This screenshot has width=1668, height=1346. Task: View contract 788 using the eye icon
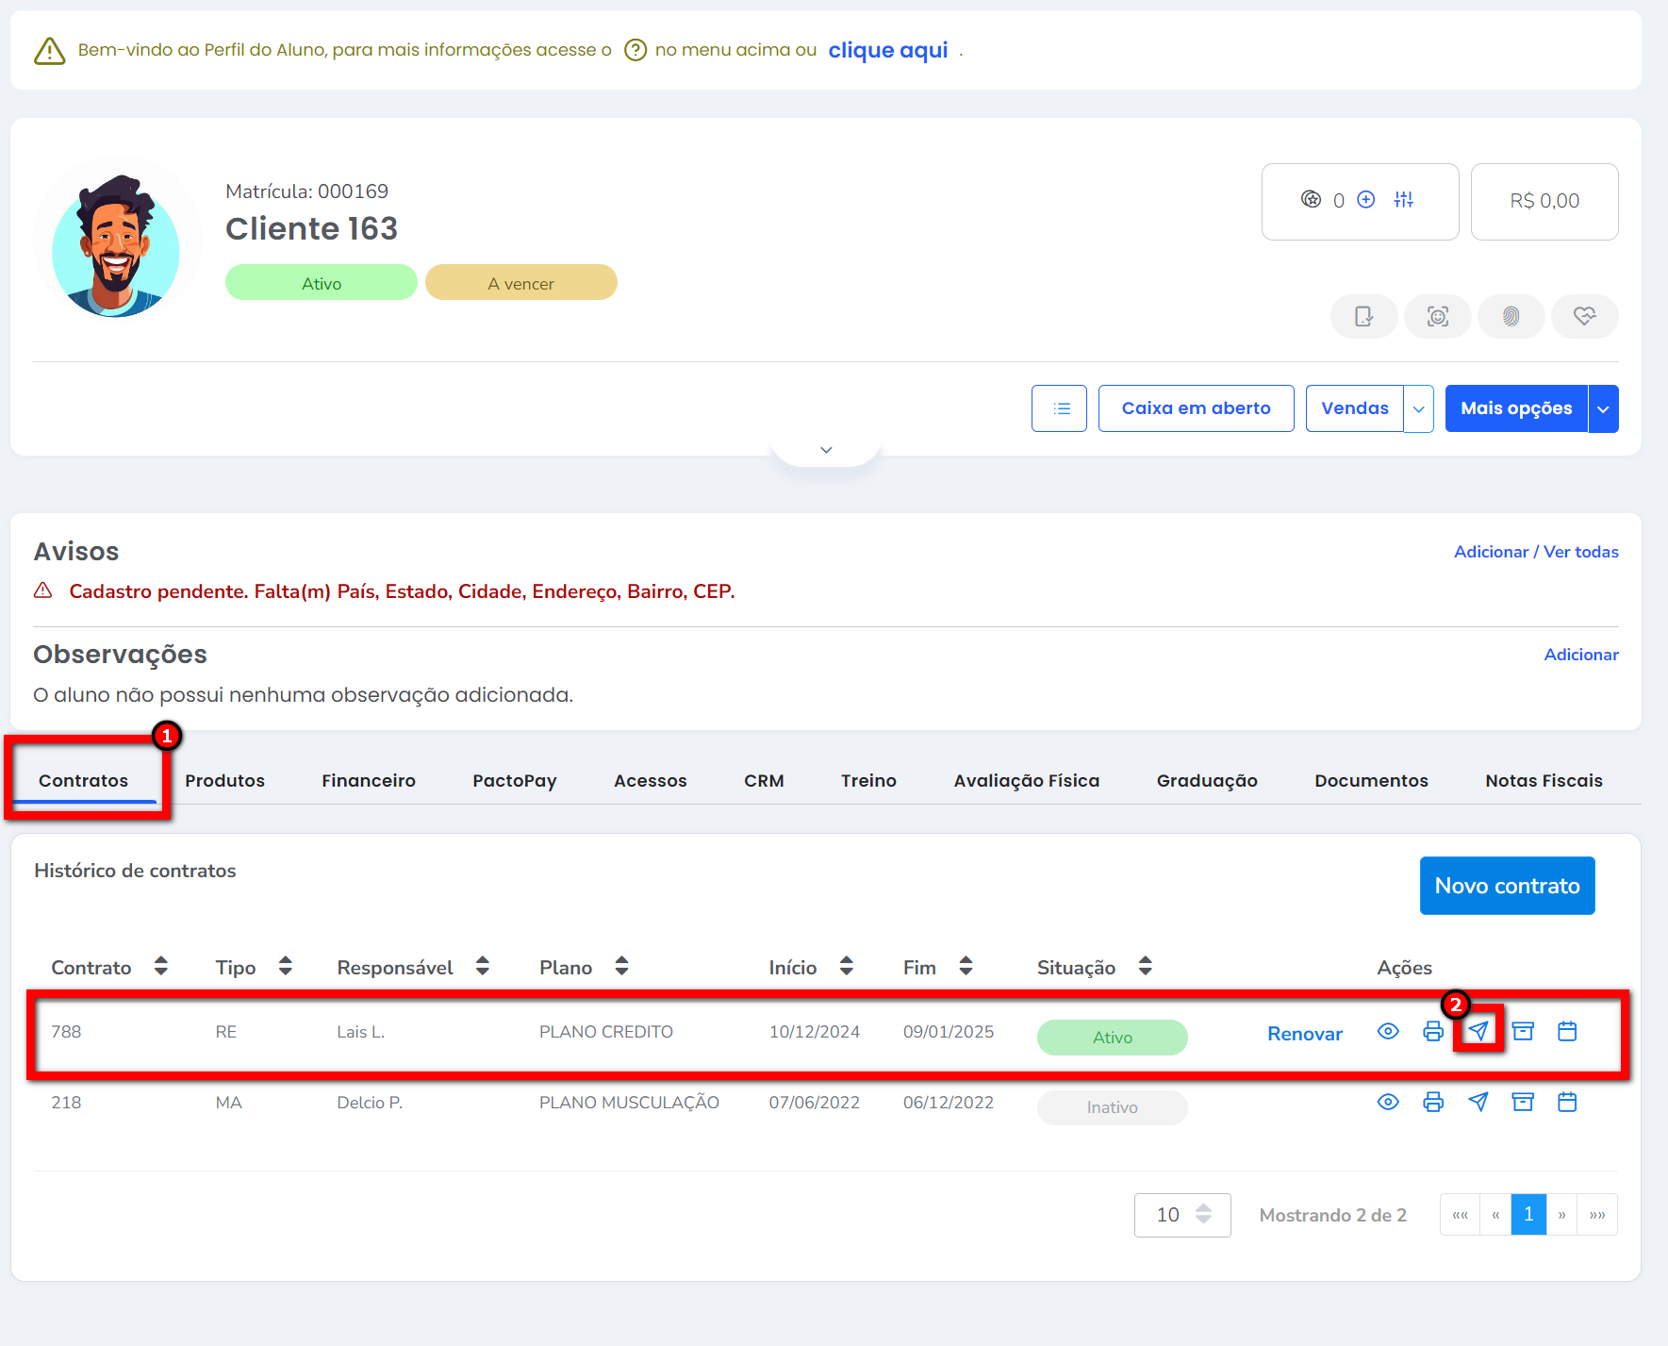pos(1387,1032)
